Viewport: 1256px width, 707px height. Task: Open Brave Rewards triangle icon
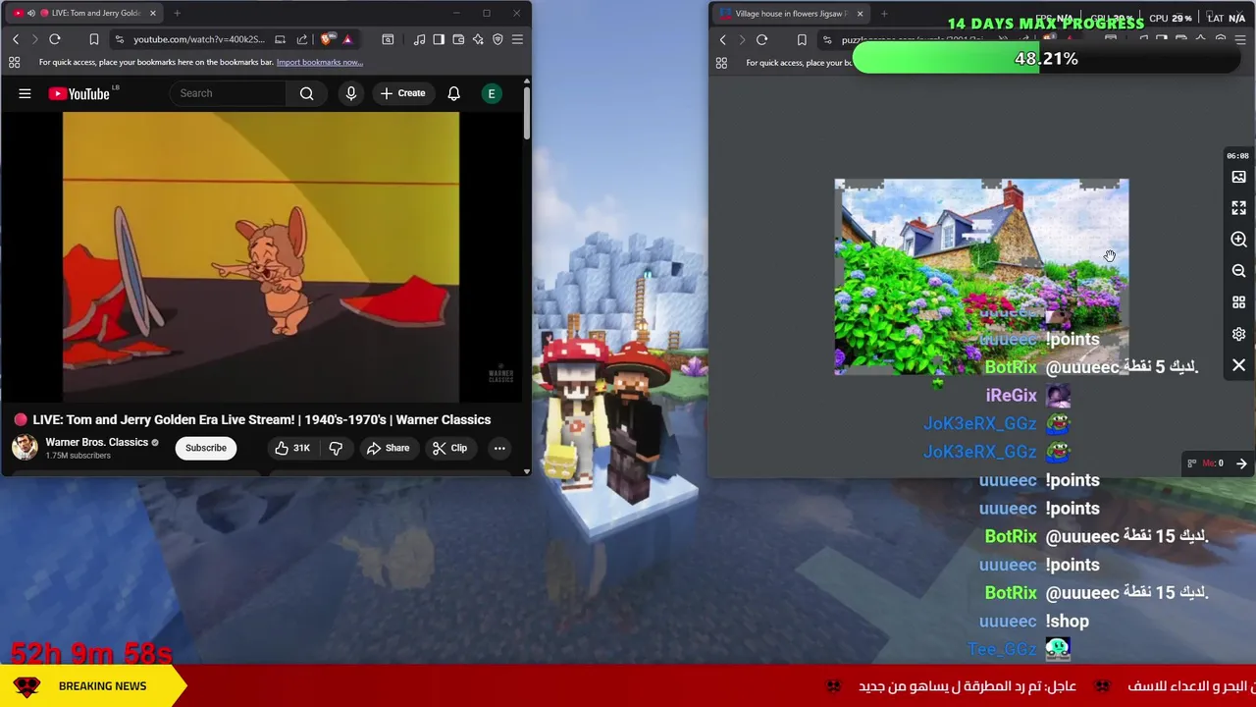347,39
